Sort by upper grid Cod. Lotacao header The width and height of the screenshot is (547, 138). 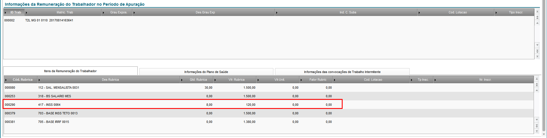pos(456,12)
